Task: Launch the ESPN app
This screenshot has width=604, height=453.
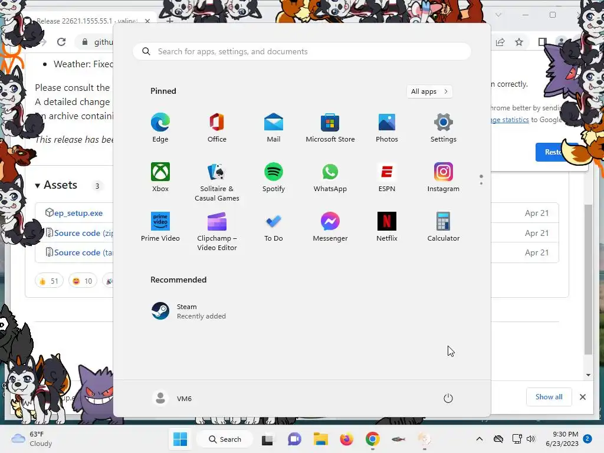Action: coord(387,177)
